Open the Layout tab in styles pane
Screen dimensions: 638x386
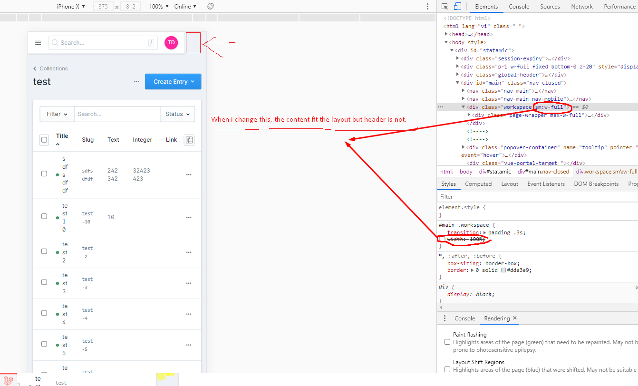coord(510,184)
